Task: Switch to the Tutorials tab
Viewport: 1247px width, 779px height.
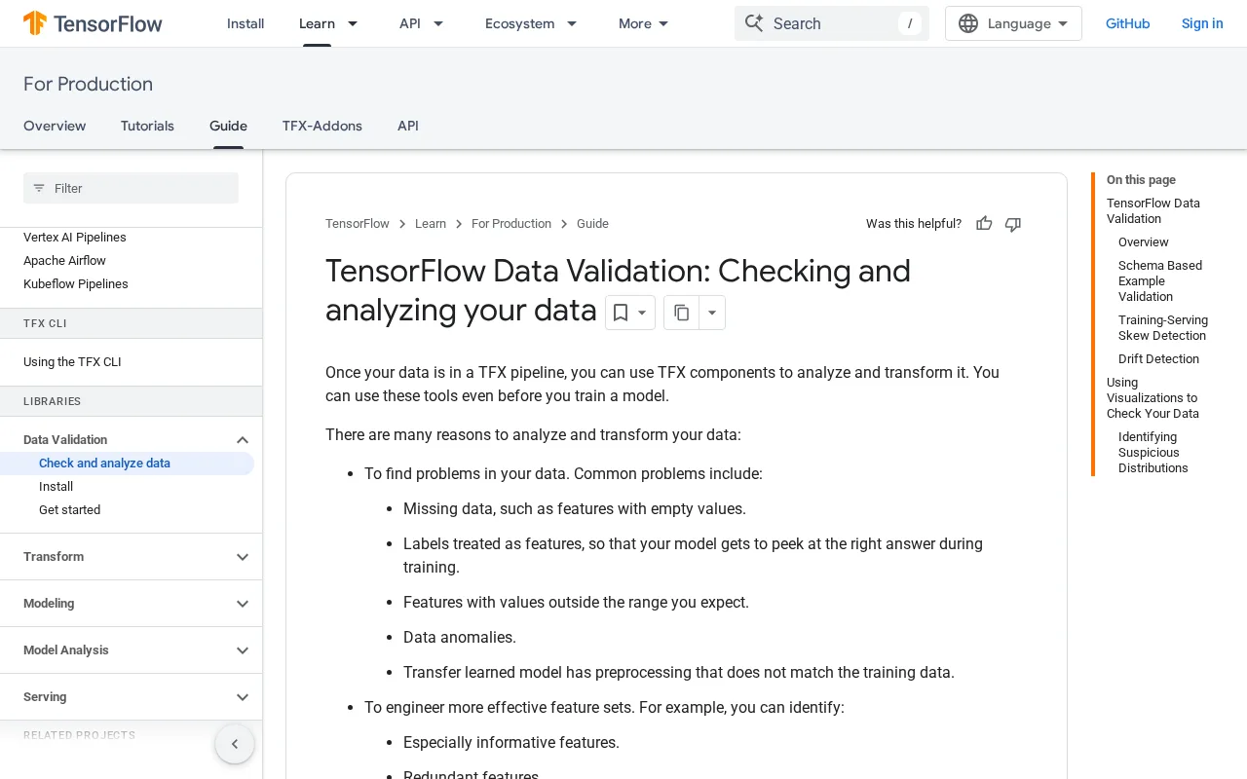Action: [147, 126]
